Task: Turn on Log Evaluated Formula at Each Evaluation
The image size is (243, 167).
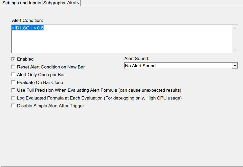Action: pos(13,98)
